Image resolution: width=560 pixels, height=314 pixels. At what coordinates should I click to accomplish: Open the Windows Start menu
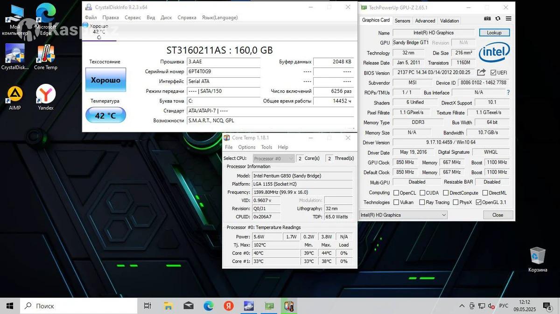[x=10, y=306]
